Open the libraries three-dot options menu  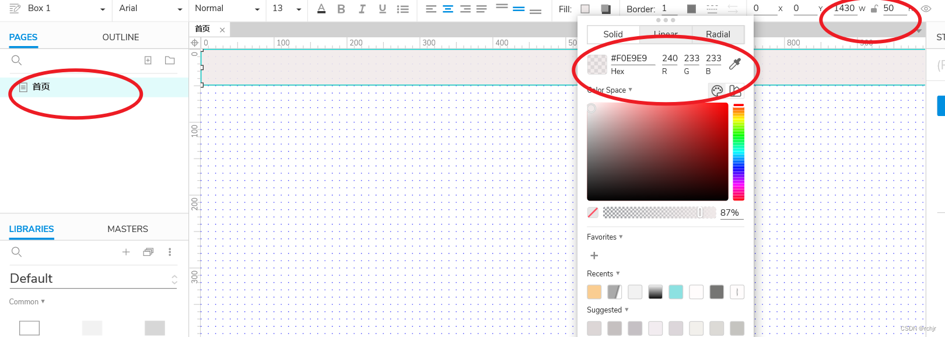pyautogui.click(x=170, y=252)
